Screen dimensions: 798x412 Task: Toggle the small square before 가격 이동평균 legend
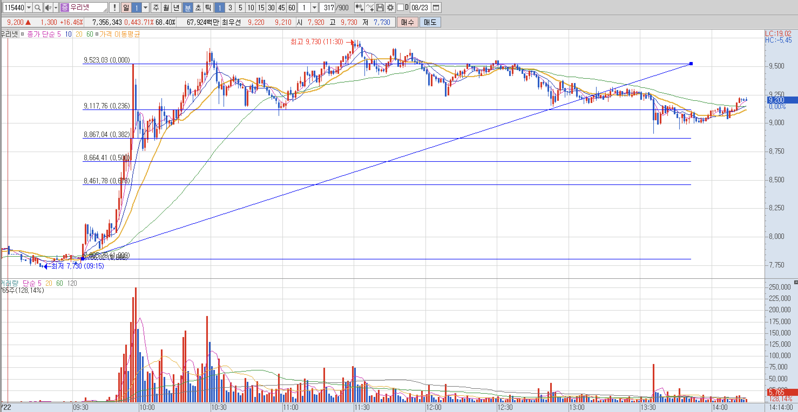click(x=97, y=34)
